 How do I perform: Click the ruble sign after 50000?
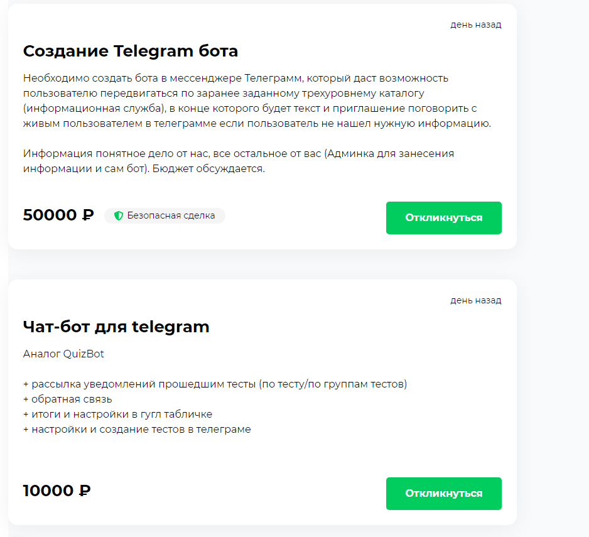87,215
